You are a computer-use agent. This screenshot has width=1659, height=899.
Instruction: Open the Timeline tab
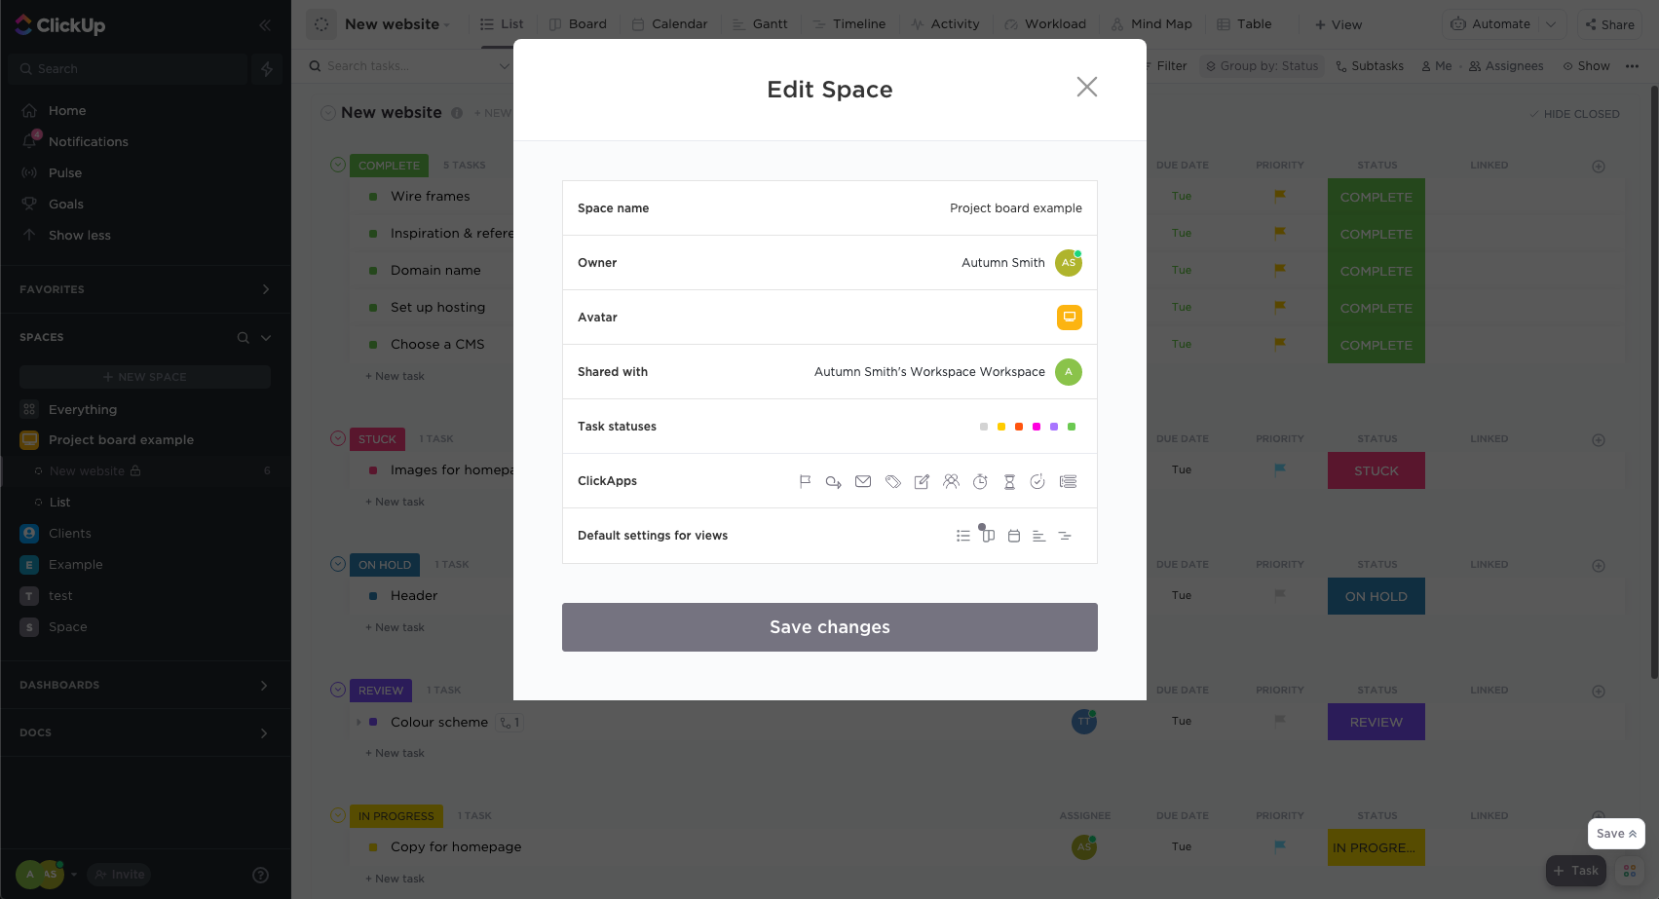849,23
